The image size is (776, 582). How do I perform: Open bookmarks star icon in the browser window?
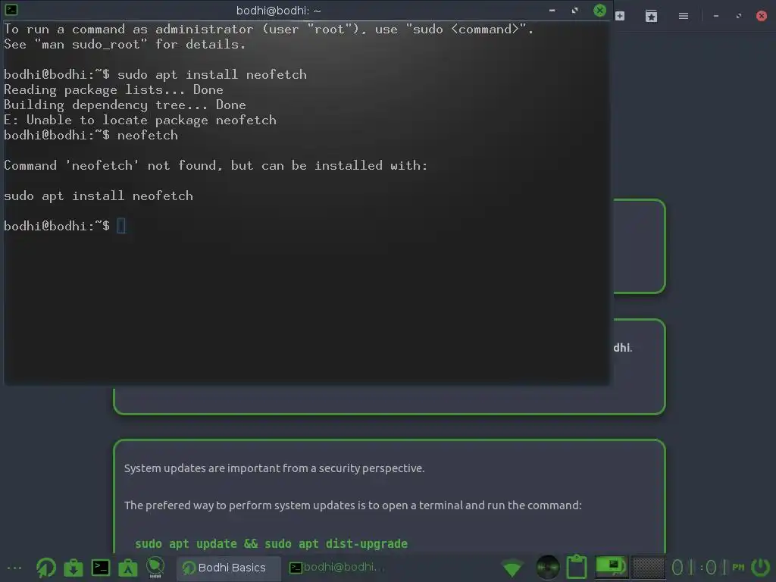coord(651,17)
